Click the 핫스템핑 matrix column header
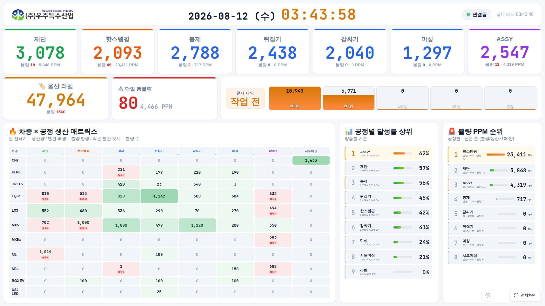The width and height of the screenshot is (545, 306). pos(83,151)
